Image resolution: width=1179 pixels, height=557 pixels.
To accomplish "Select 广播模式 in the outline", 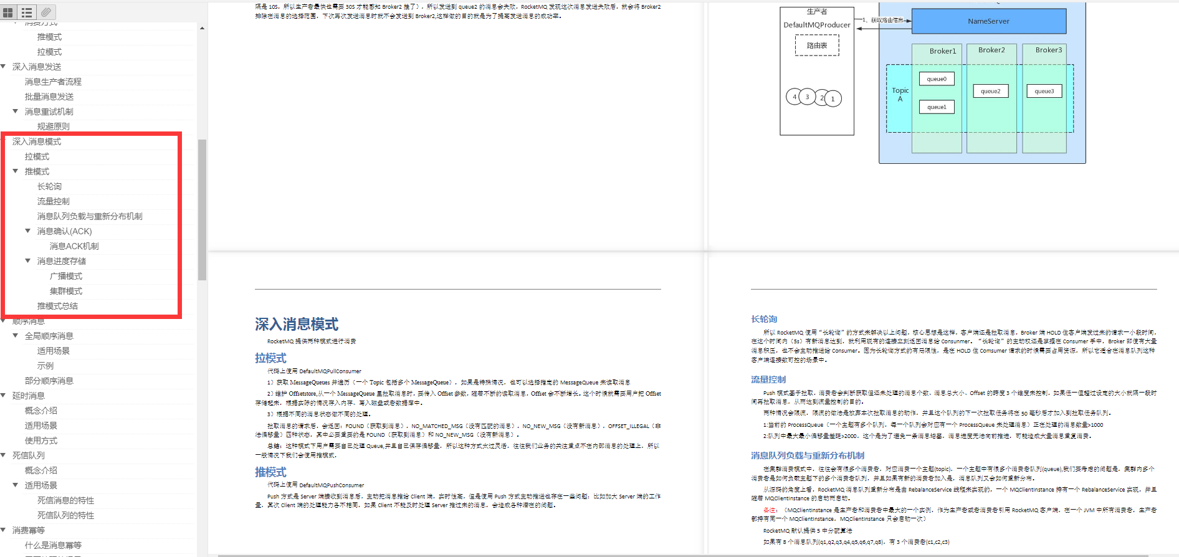I will click(66, 276).
